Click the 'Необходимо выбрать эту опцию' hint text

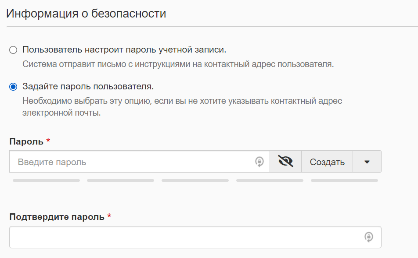click(x=182, y=101)
